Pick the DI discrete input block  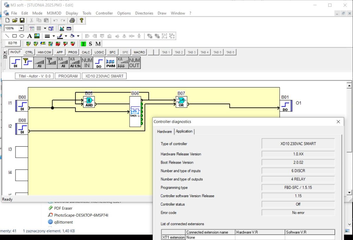point(16,63)
